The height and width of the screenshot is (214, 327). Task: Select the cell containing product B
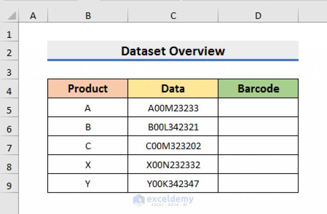click(x=88, y=127)
